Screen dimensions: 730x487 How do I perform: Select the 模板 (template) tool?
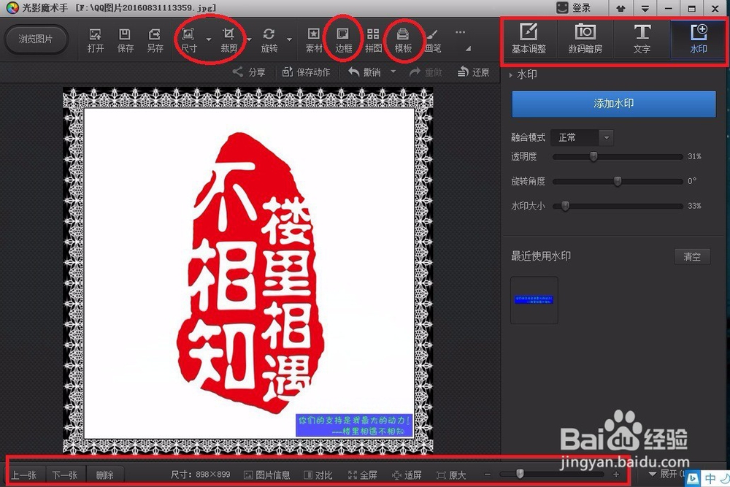coord(404,40)
